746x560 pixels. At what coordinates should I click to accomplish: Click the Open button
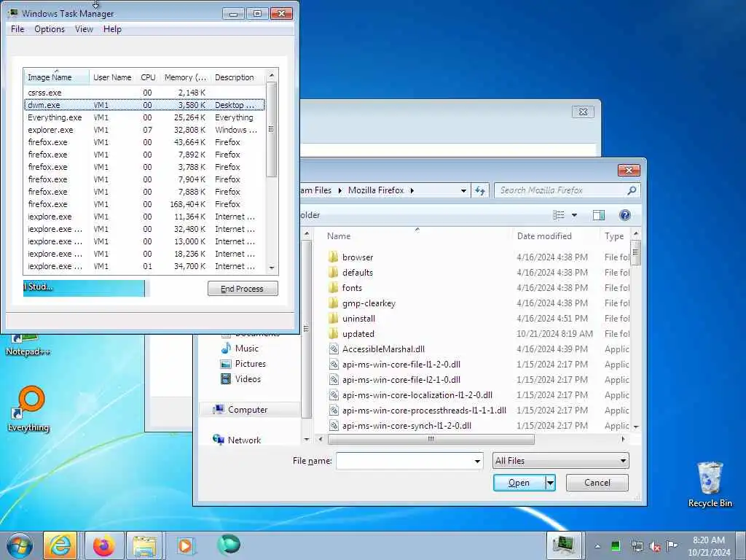point(519,483)
